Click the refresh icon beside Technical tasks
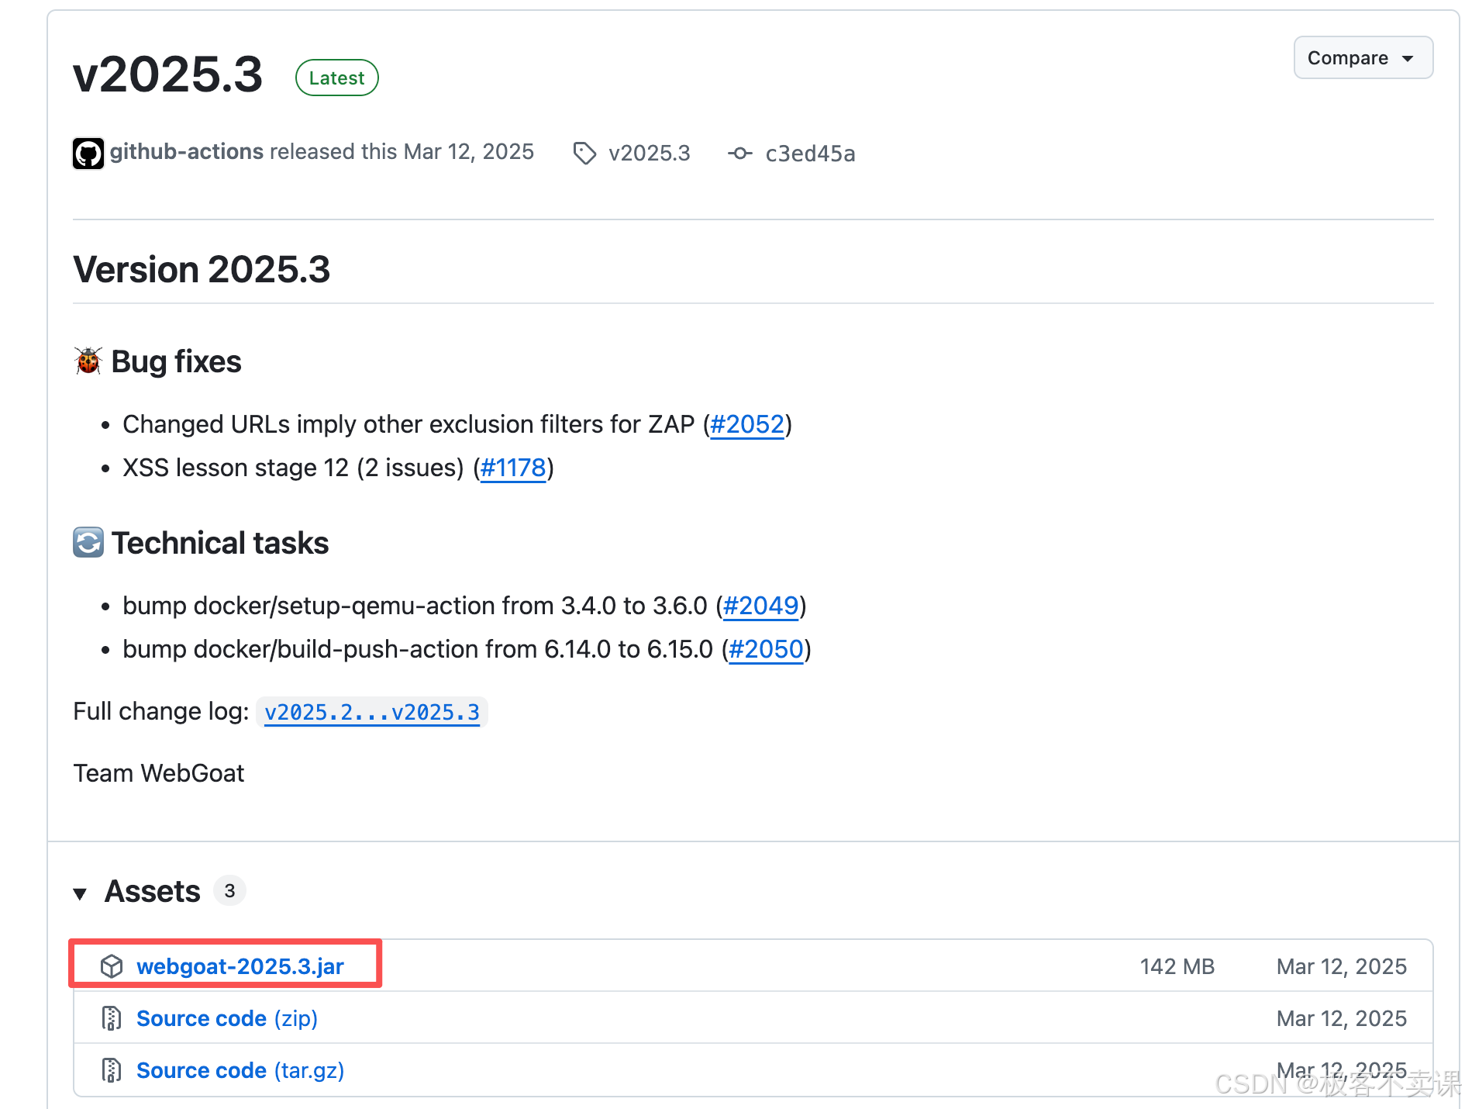The width and height of the screenshot is (1465, 1109). pos(88,542)
